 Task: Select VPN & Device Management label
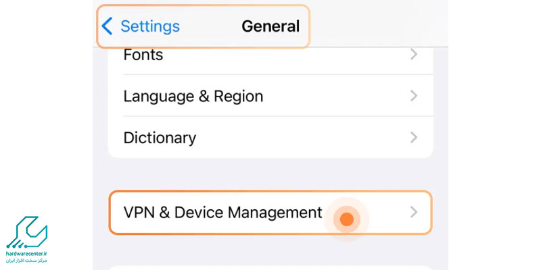tap(222, 212)
